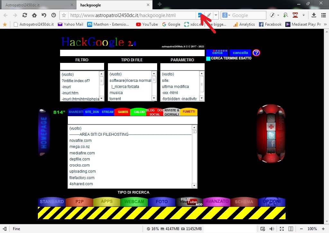Expand the address bar dropdown arrow
Screen dimensions: 329x233
point(216,15)
